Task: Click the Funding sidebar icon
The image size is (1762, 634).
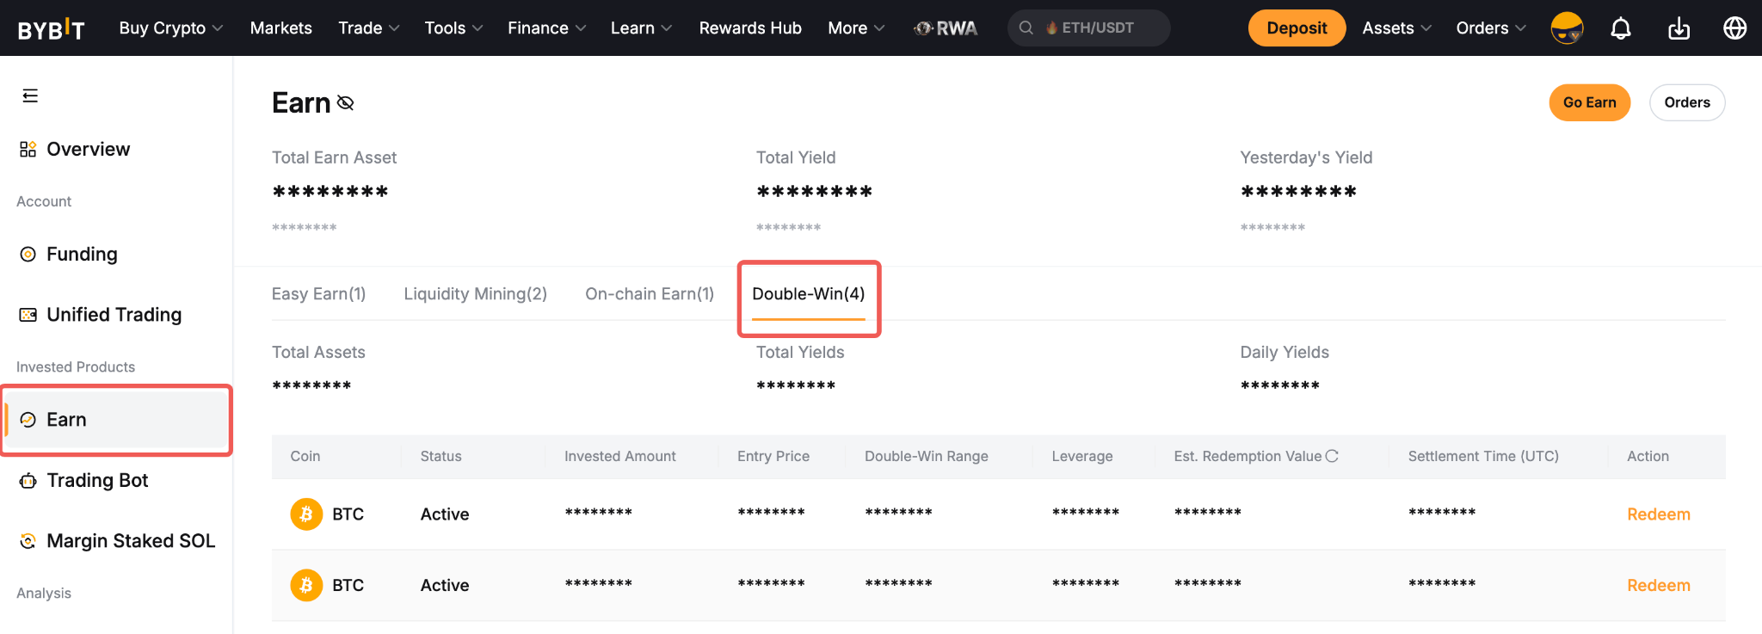Action: (x=28, y=255)
